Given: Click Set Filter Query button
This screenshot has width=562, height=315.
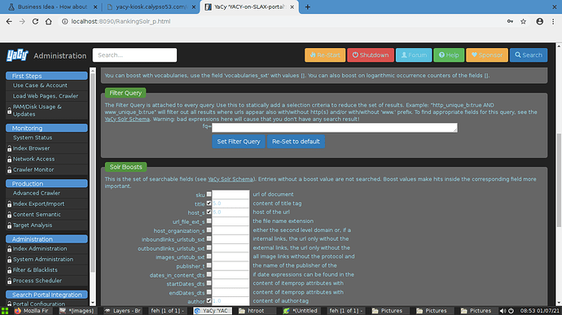Looking at the screenshot, I should pyautogui.click(x=239, y=142).
